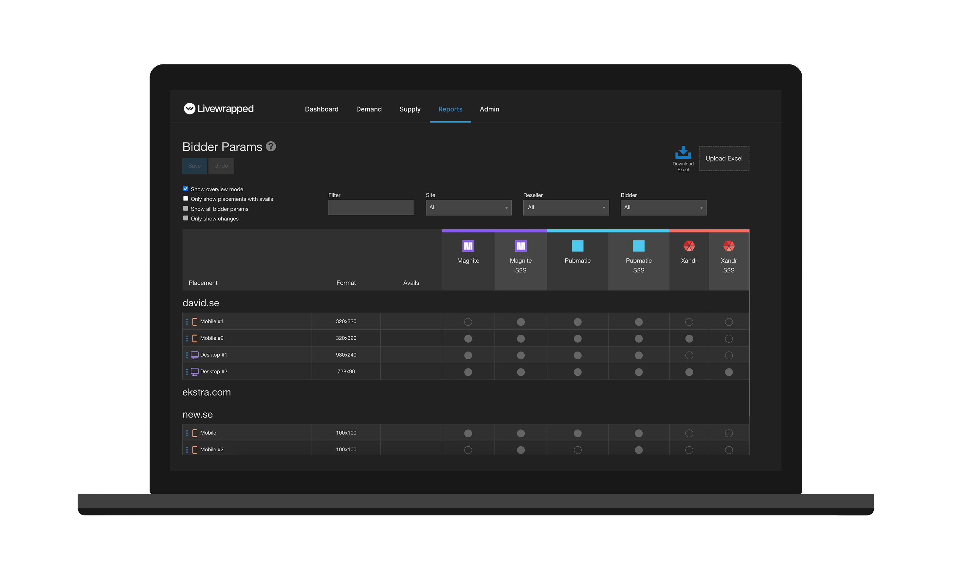Click the Magnite S2S column icon
This screenshot has height=583, width=967.
click(x=520, y=246)
